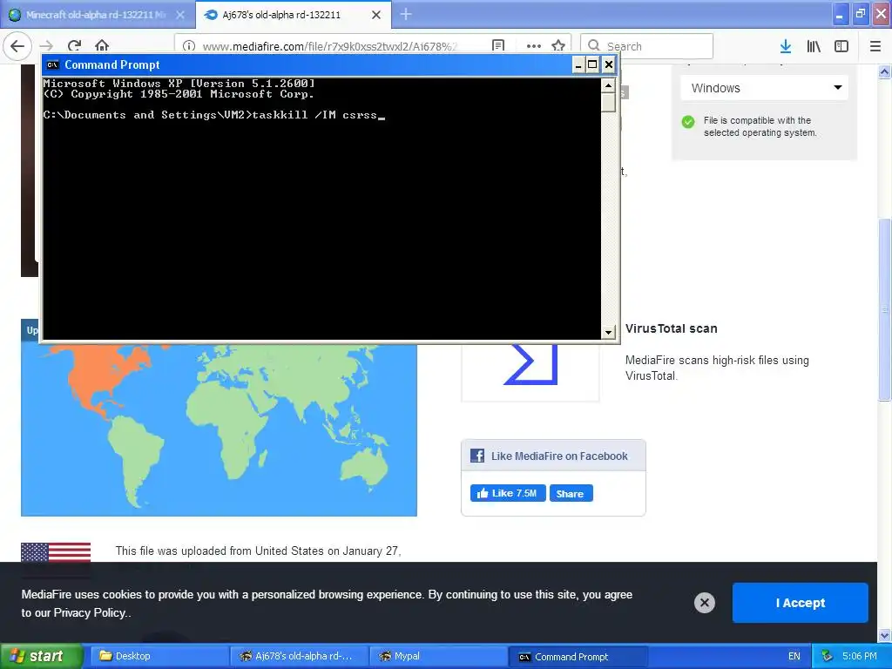The image size is (892, 669).
Task: Open a new browser tab with plus
Action: pyautogui.click(x=406, y=14)
